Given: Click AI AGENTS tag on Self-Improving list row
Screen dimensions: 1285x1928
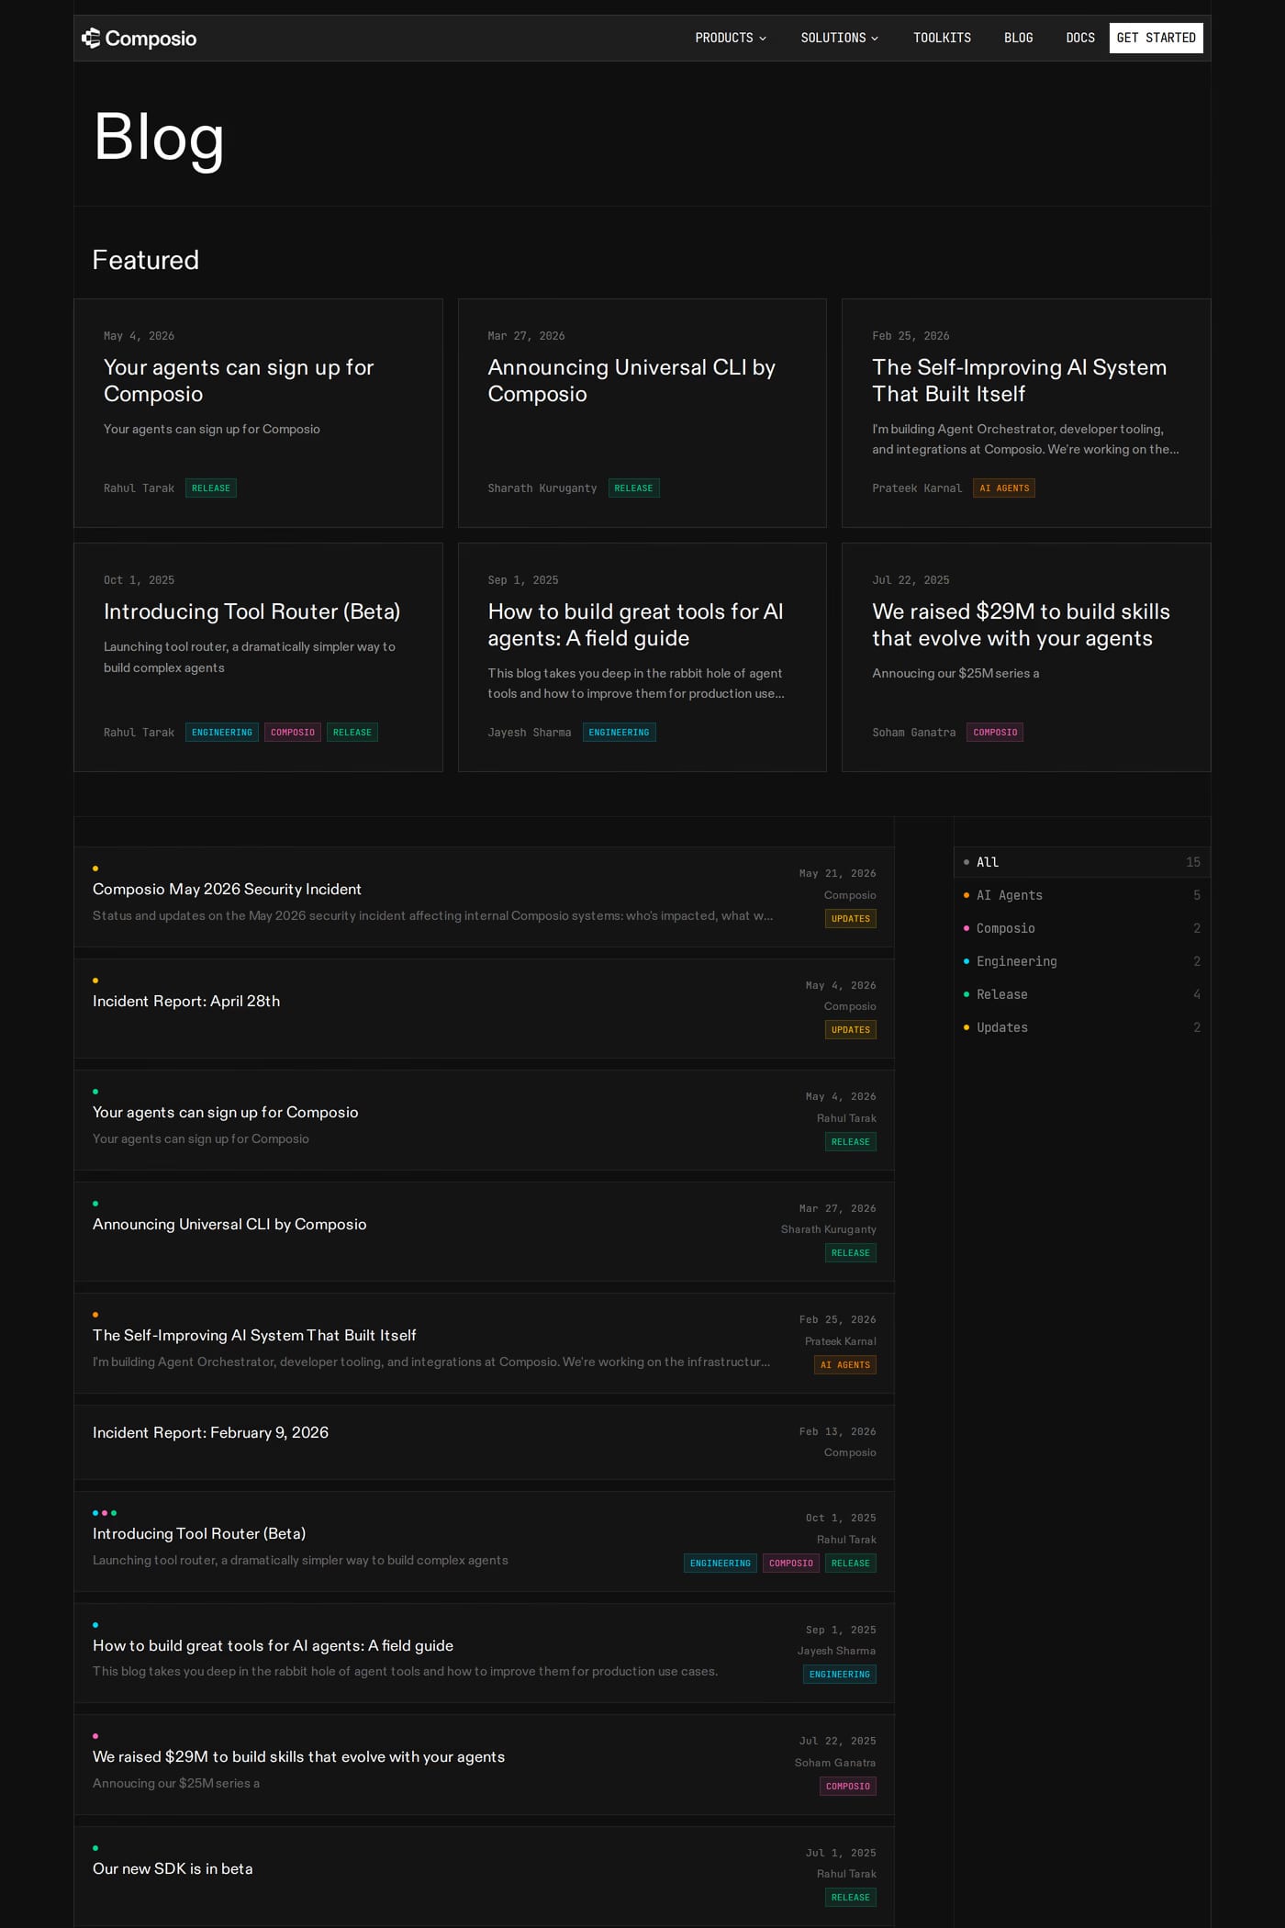Looking at the screenshot, I should [845, 1365].
